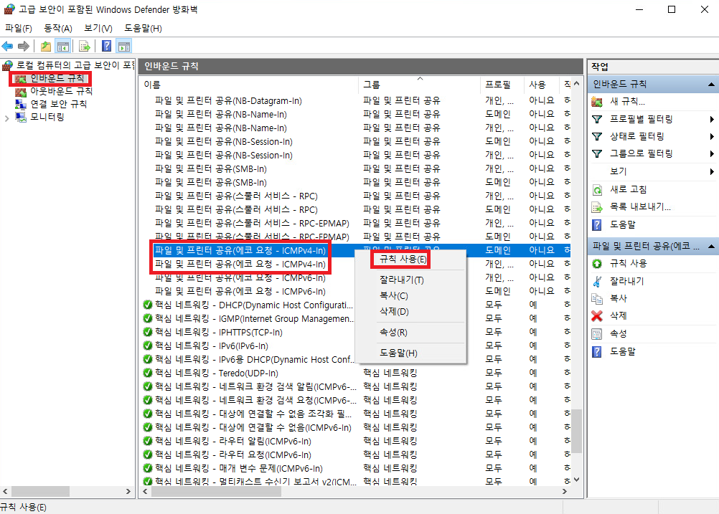Toggle the action pane toolbar icon
719x514 pixels.
[x=124, y=47]
